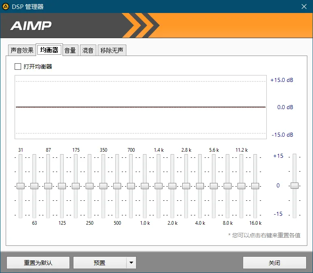
Task: Click the 5.6 k band slider handle
Action: 214,186
